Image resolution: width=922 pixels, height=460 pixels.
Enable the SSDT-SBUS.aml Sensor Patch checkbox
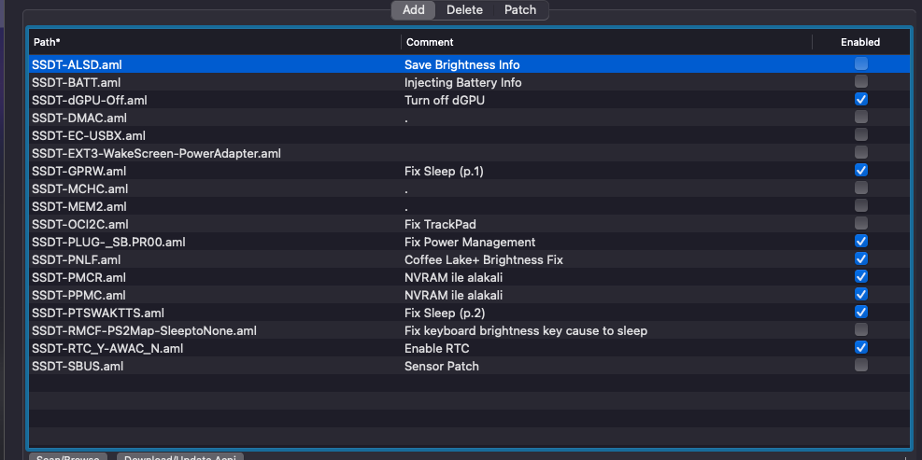click(x=860, y=366)
